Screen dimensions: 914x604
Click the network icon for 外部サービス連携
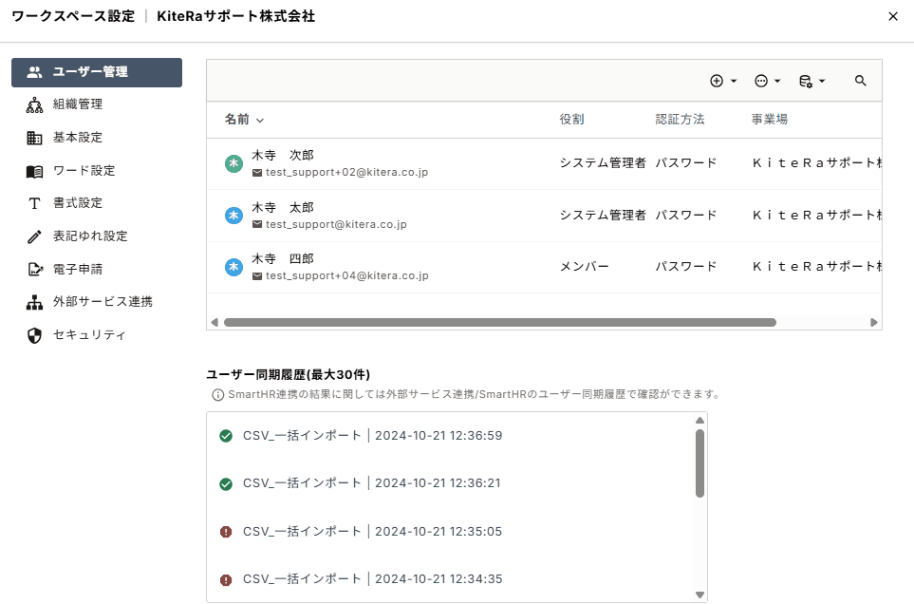(34, 303)
